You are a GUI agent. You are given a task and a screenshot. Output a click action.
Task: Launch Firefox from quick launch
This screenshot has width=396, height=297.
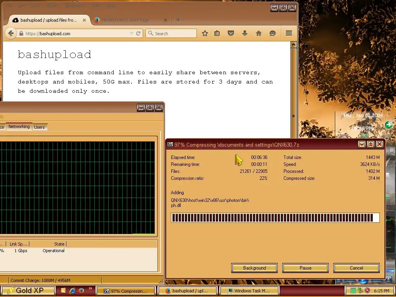tap(81, 291)
